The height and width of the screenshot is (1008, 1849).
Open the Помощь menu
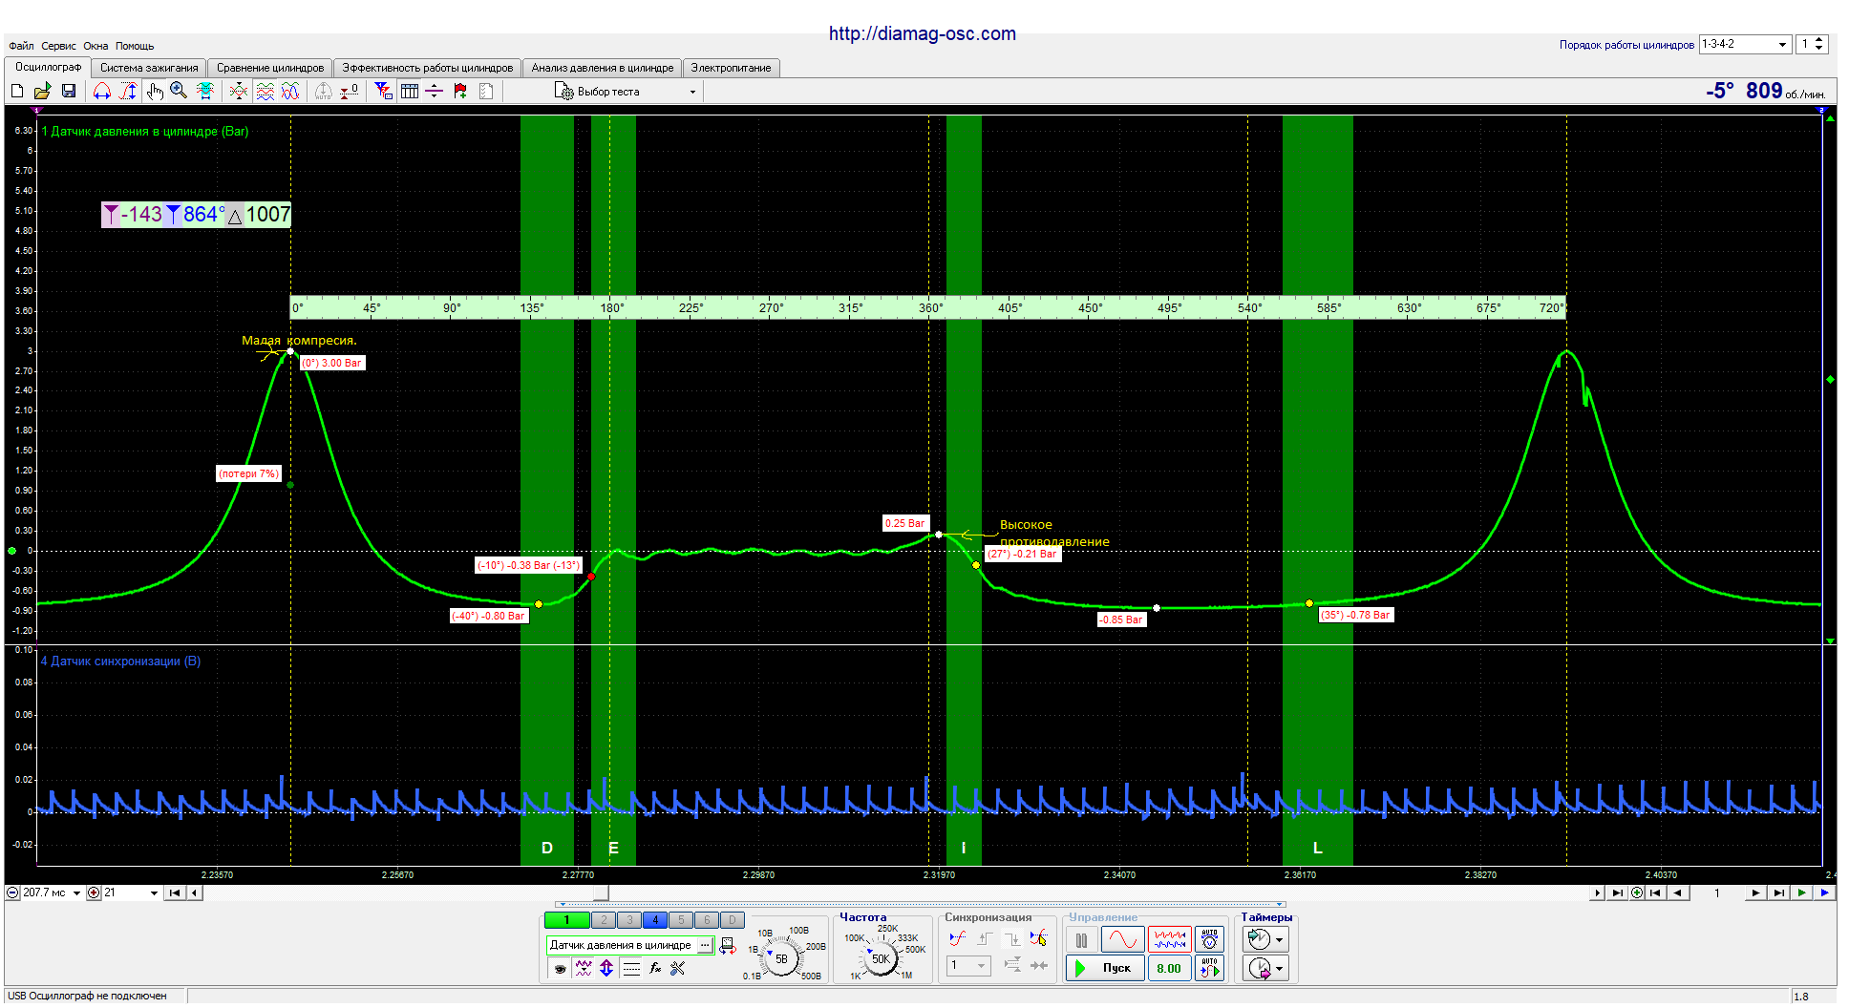[x=135, y=46]
